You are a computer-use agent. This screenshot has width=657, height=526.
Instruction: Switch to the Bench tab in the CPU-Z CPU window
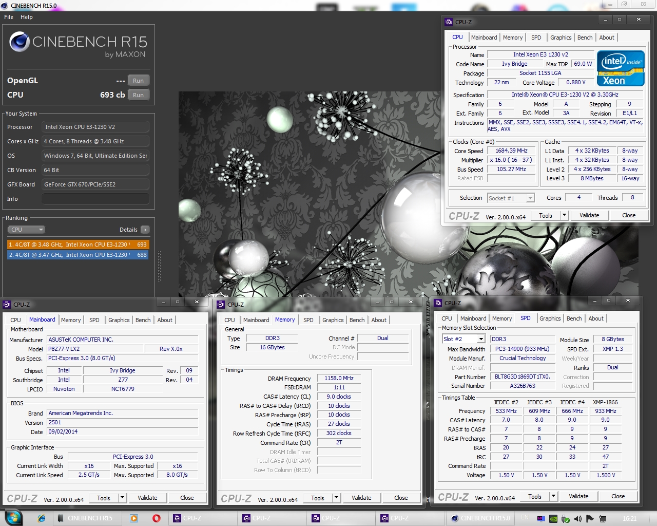point(585,37)
